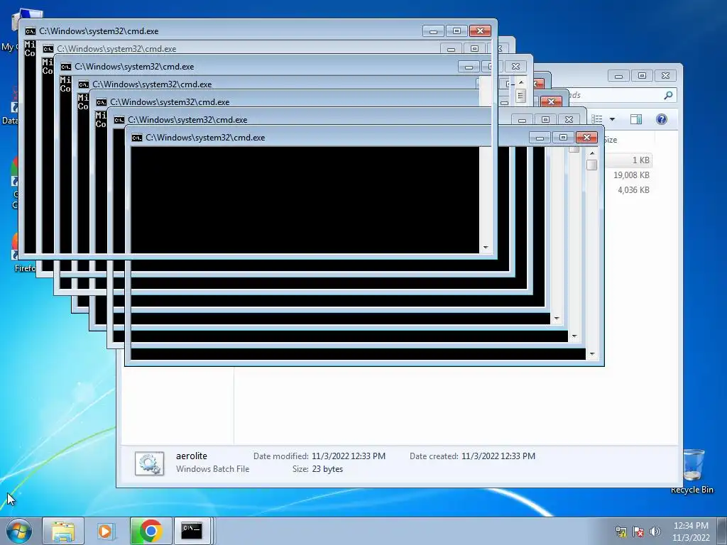
Task: Click the Date modified value in details pane
Action: point(349,456)
